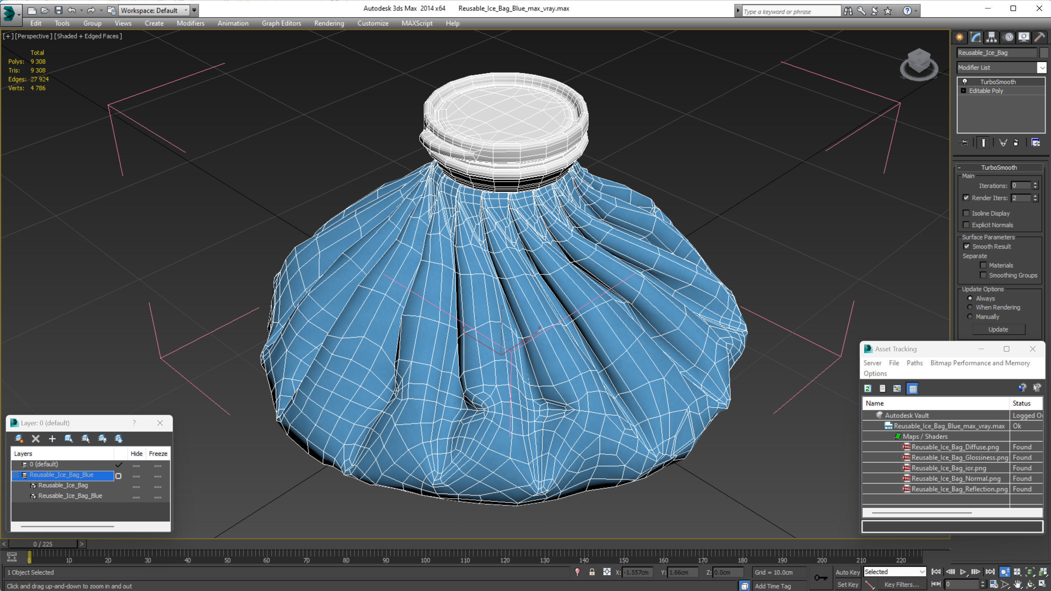Open the Utilities hammer tab
The image size is (1051, 591).
pos(1040,37)
